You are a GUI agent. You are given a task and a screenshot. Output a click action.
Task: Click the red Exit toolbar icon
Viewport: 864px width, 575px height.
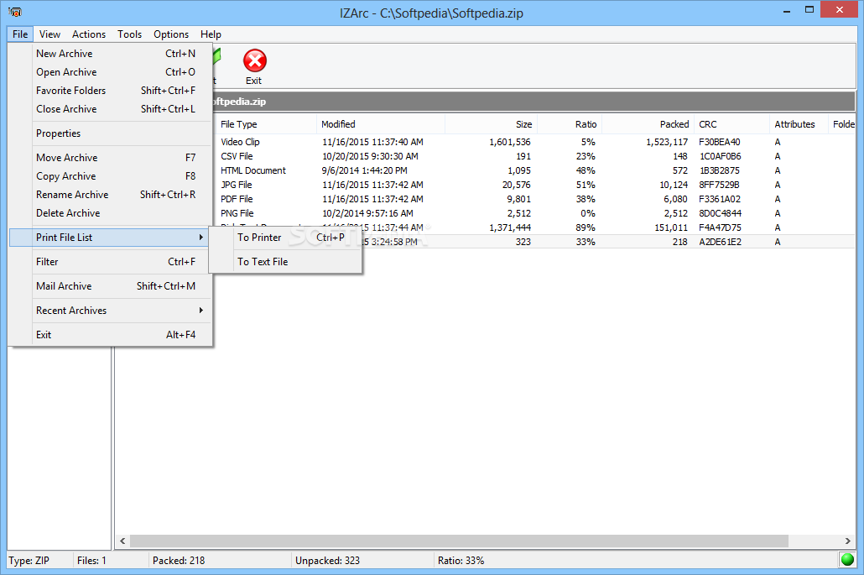coord(254,60)
